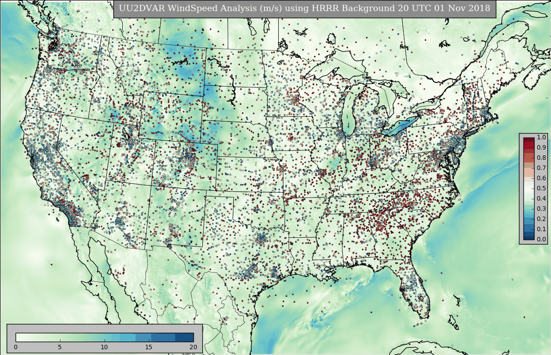
Task: Click the 0.4 label on vertical colorbar
Action: 541,198
